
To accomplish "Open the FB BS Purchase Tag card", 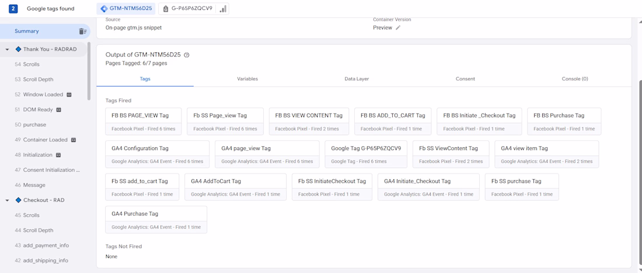I will point(564,122).
